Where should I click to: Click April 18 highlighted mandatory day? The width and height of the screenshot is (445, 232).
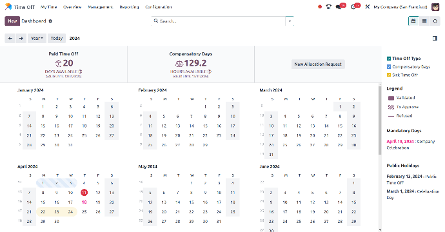point(84,202)
